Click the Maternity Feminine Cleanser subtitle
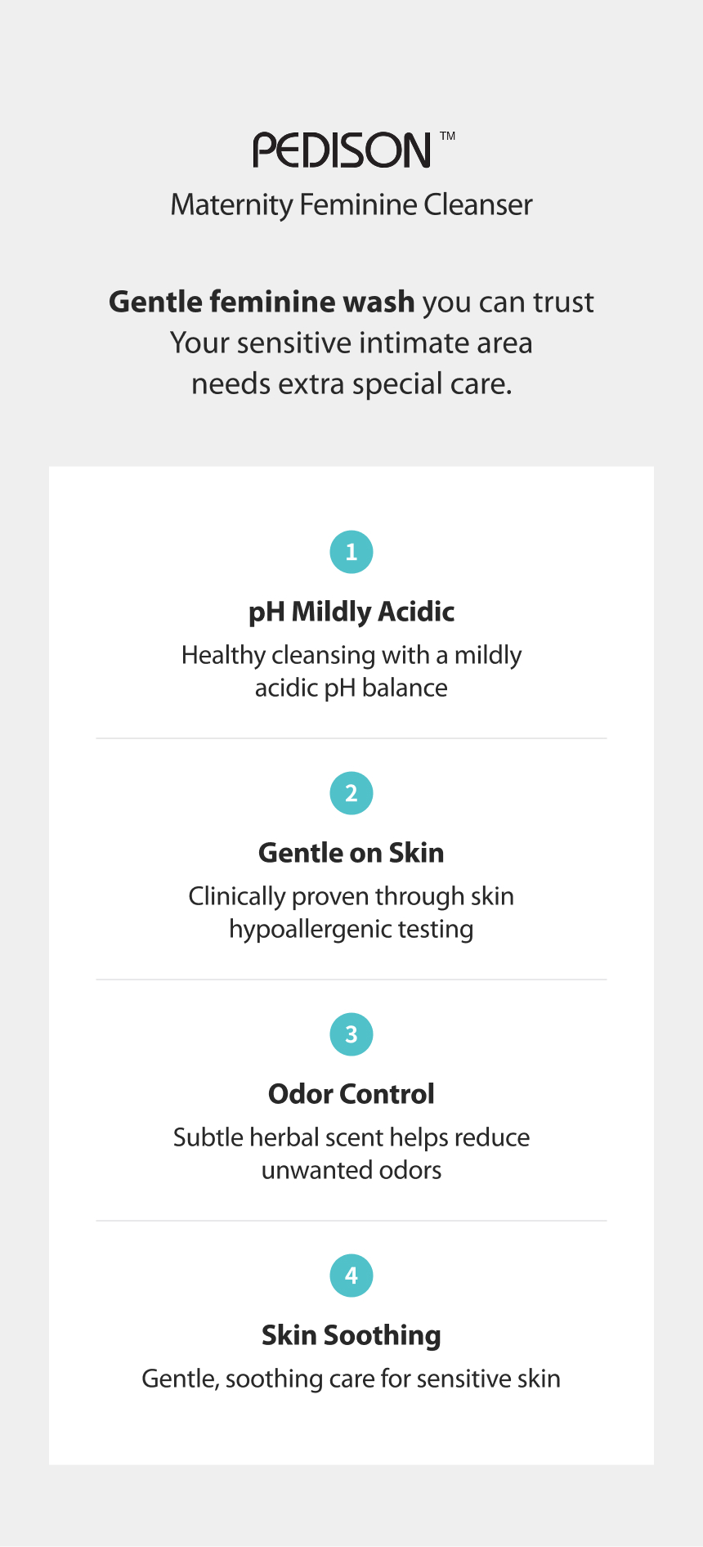703x1547 pixels. [x=351, y=204]
